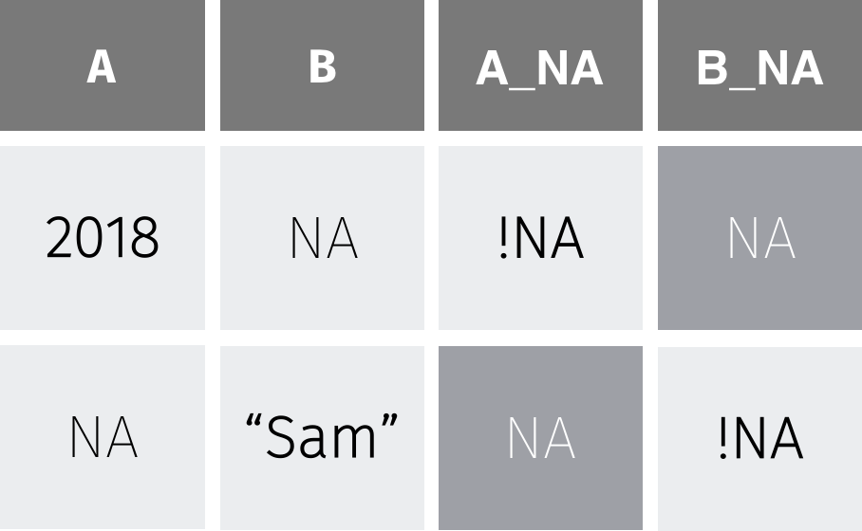Select the light NA cell under column A

point(102,437)
